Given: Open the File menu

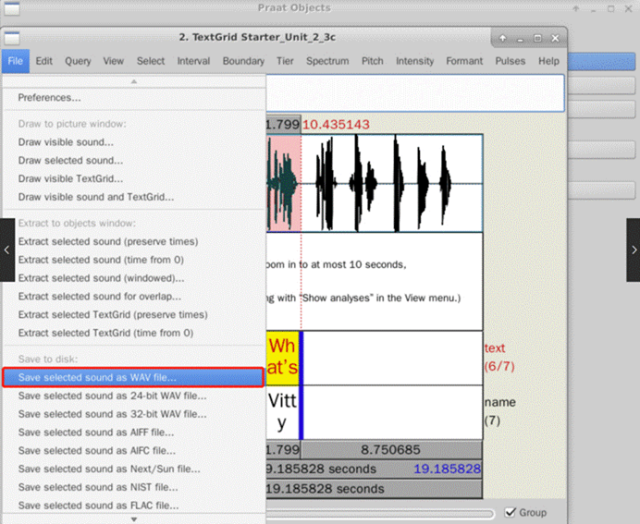Looking at the screenshot, I should click(x=15, y=61).
